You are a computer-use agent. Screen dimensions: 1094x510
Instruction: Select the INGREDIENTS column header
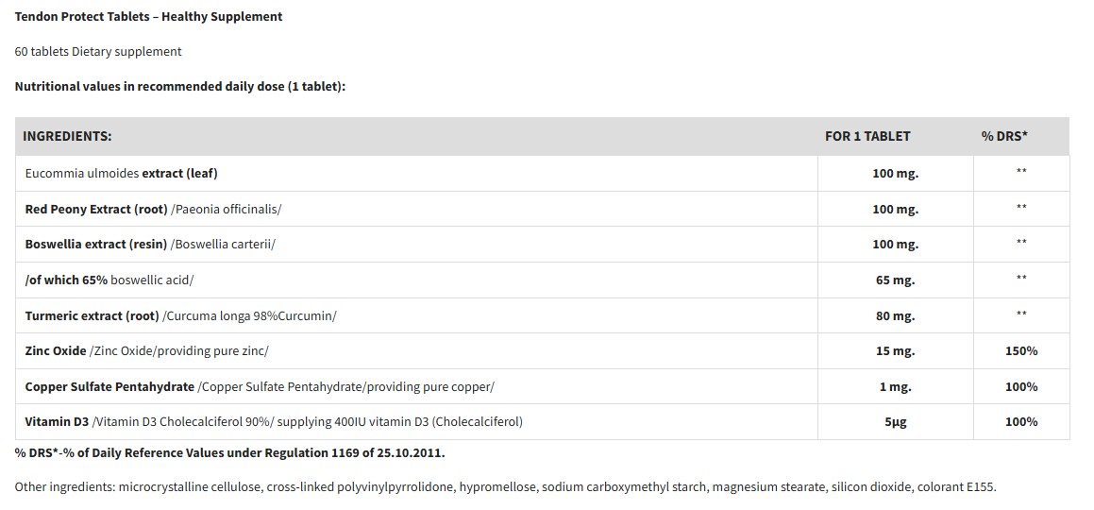point(67,136)
